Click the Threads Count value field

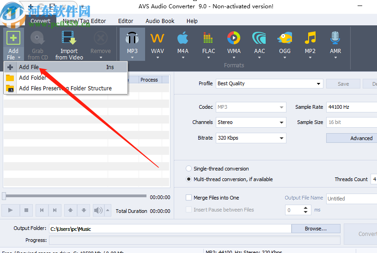(x=374, y=179)
